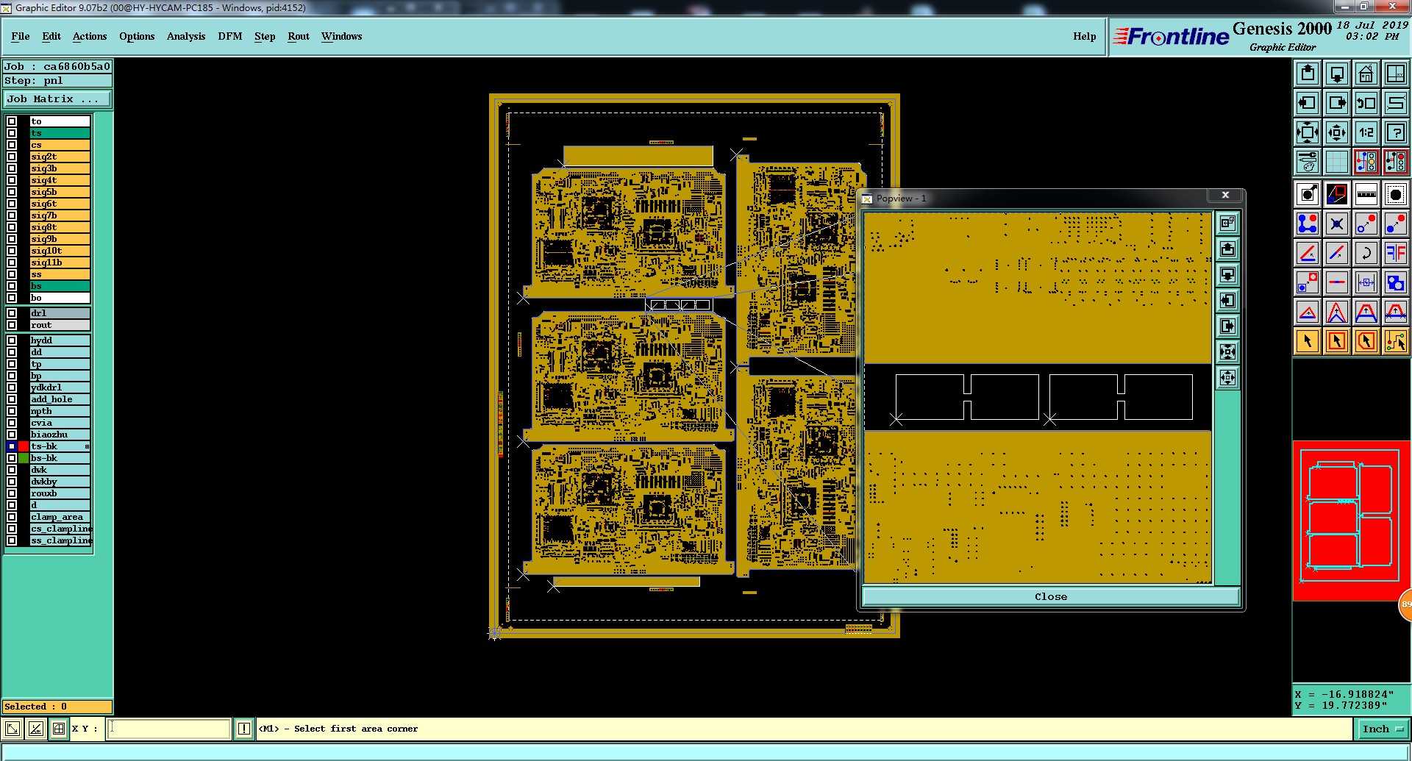Click the exclamation mark icon in status bar

(244, 729)
